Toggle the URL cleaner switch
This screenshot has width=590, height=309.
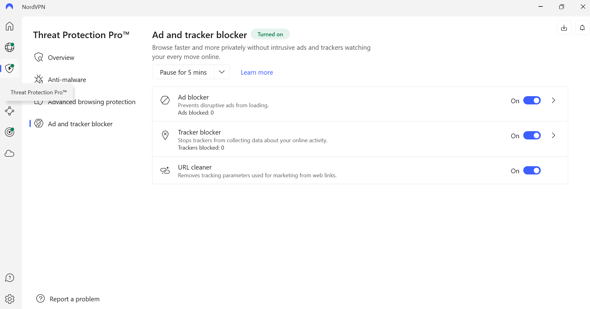[532, 170]
